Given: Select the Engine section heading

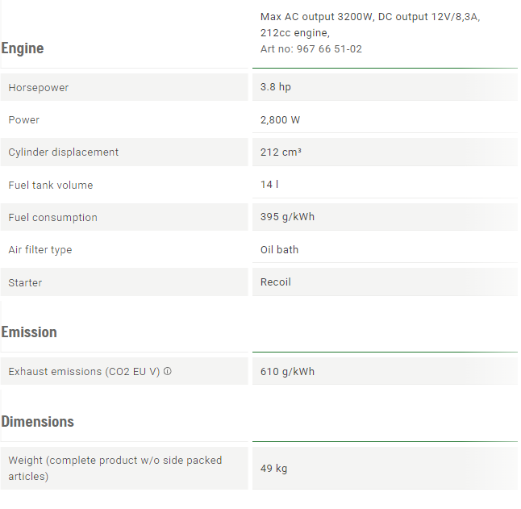Looking at the screenshot, I should coord(23,48).
